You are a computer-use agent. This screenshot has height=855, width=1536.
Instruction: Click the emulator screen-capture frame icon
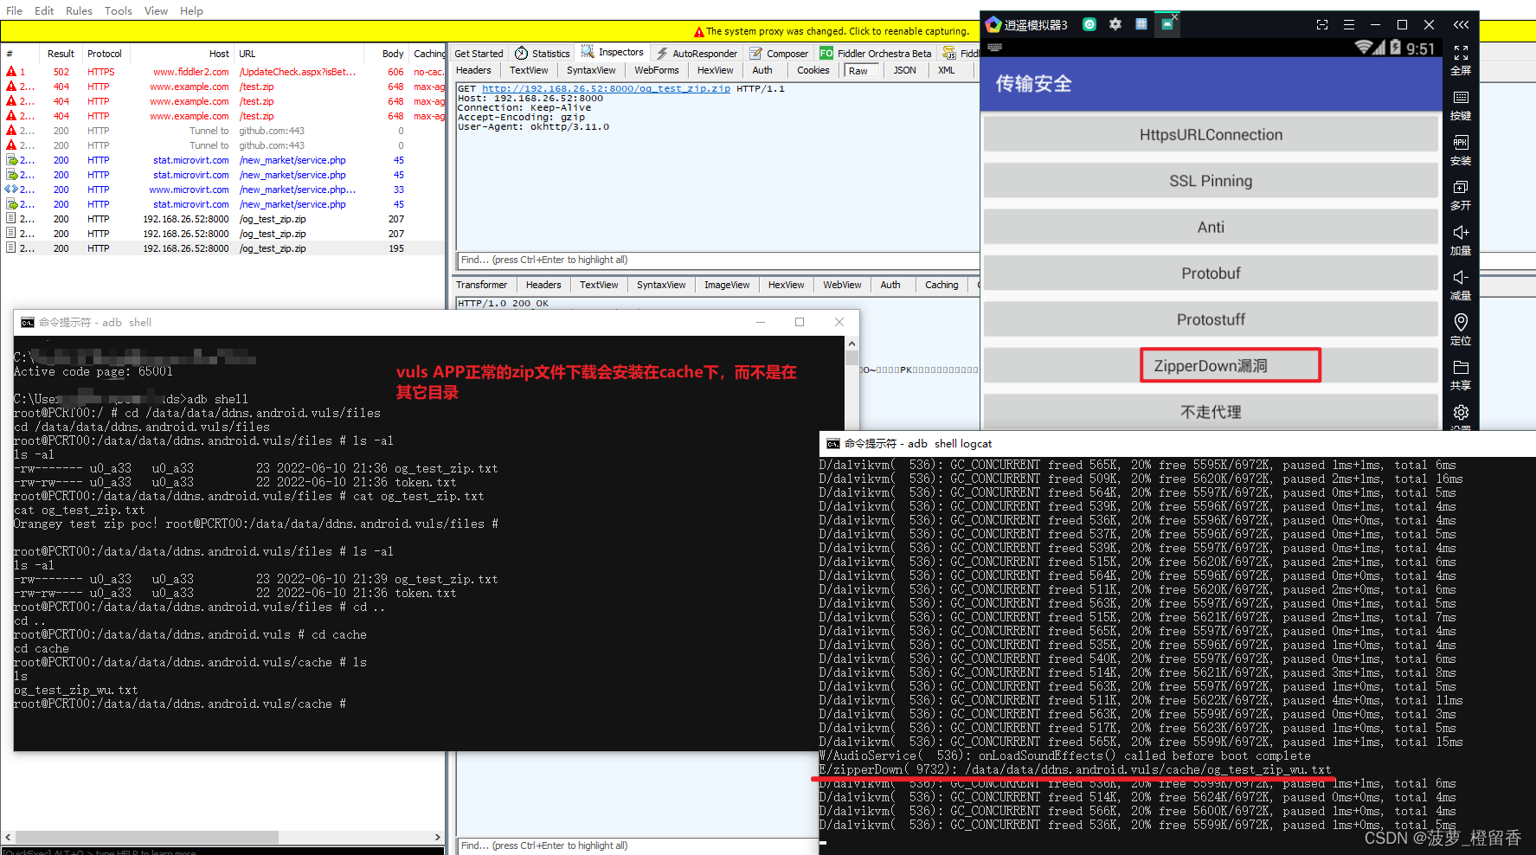click(x=1321, y=24)
